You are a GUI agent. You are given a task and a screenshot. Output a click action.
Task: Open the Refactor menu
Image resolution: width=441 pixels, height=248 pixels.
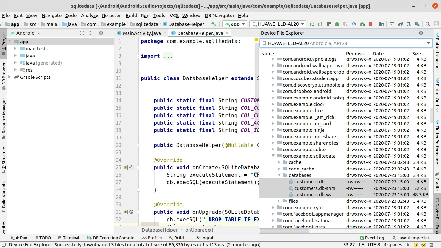pos(111,15)
